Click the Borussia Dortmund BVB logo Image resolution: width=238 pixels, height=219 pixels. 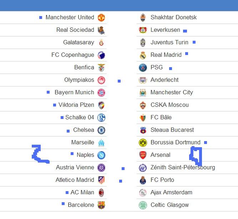point(143,143)
